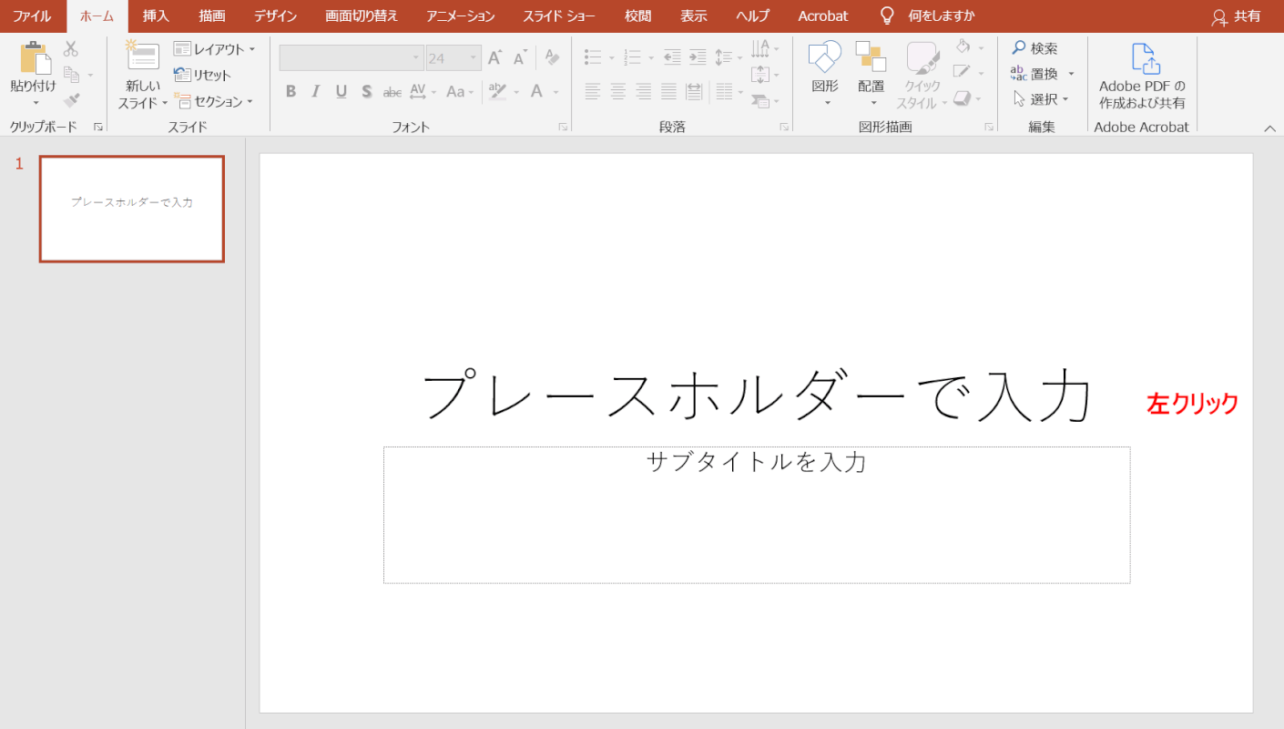Click the decrease font size icon
The image size is (1284, 729).
520,58
